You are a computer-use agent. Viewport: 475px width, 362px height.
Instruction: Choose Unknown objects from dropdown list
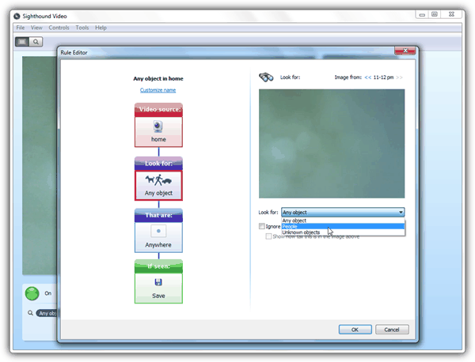[x=343, y=232]
